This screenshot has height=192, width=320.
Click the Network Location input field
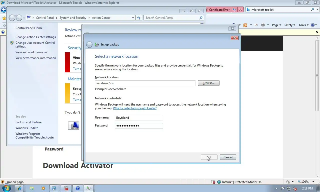145,83
